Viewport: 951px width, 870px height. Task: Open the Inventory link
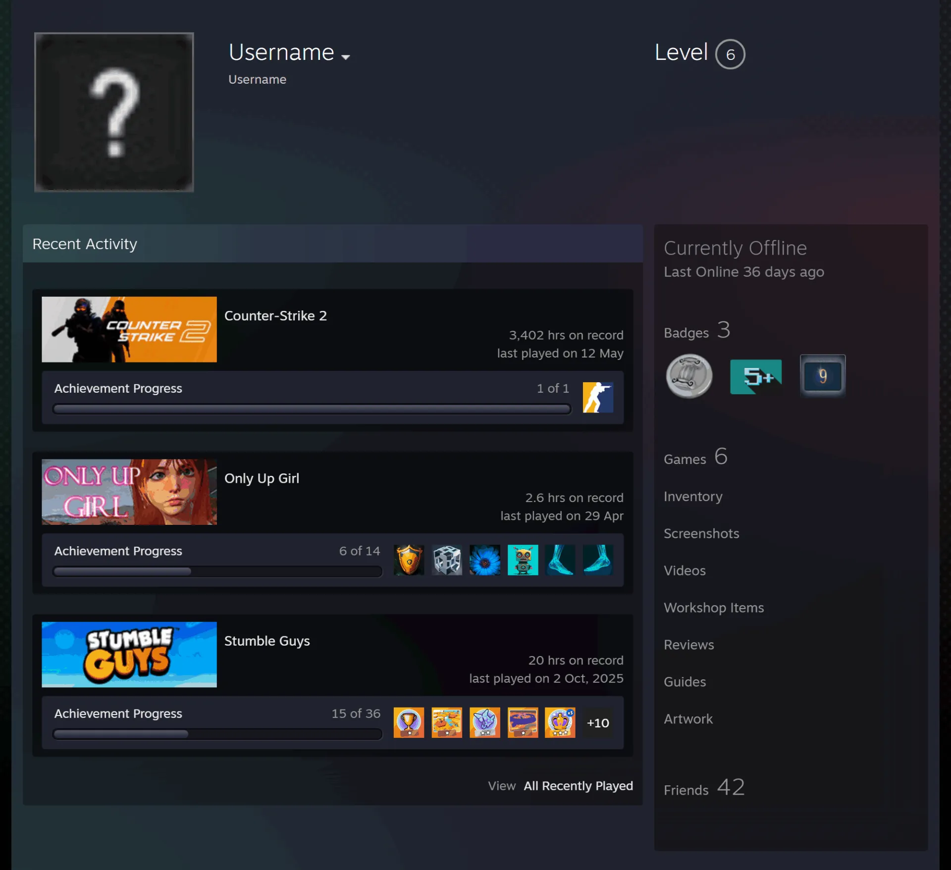693,496
